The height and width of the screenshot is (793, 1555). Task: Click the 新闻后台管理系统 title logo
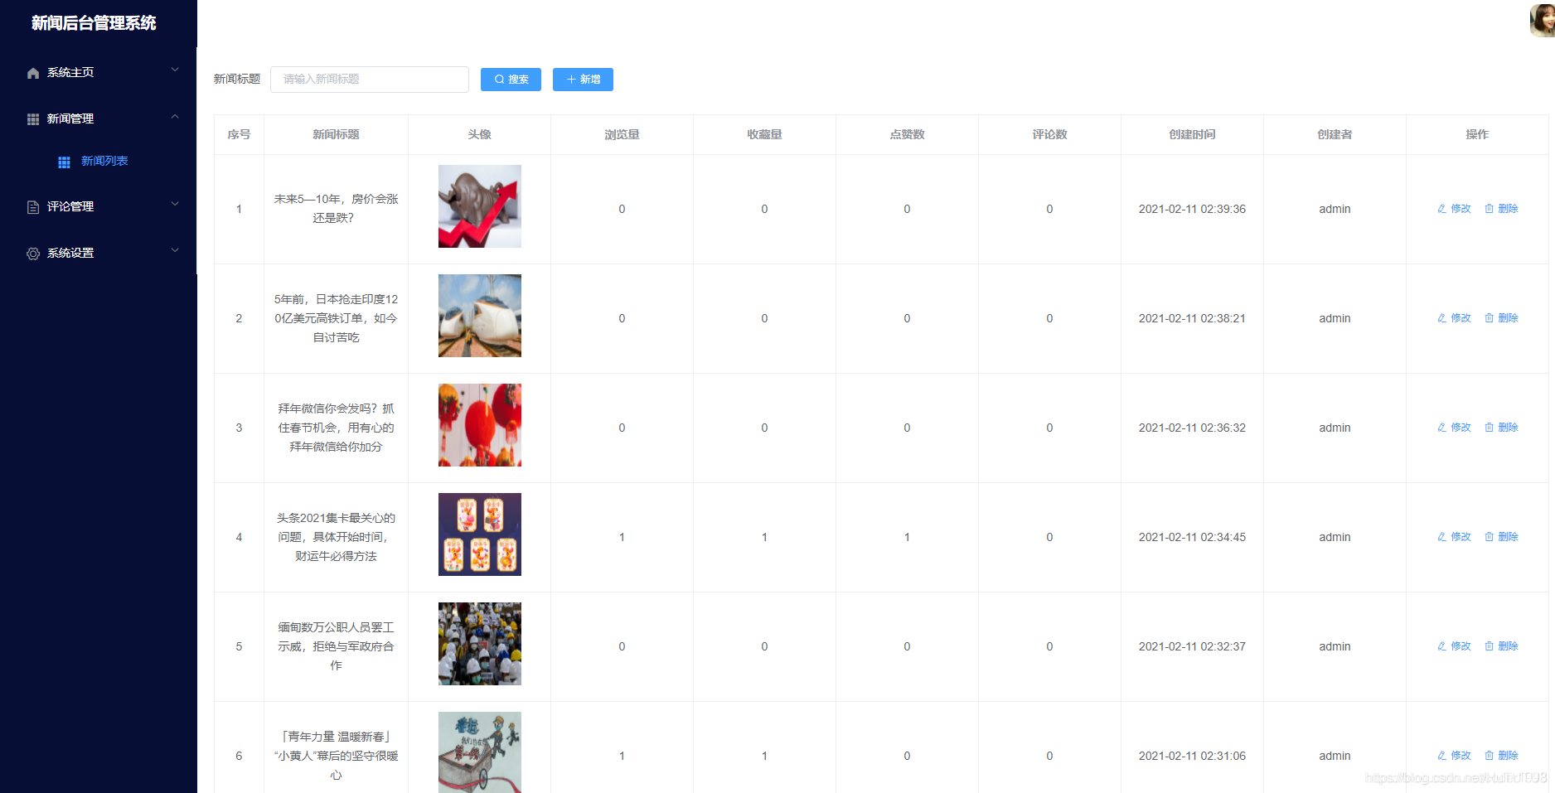[x=94, y=23]
